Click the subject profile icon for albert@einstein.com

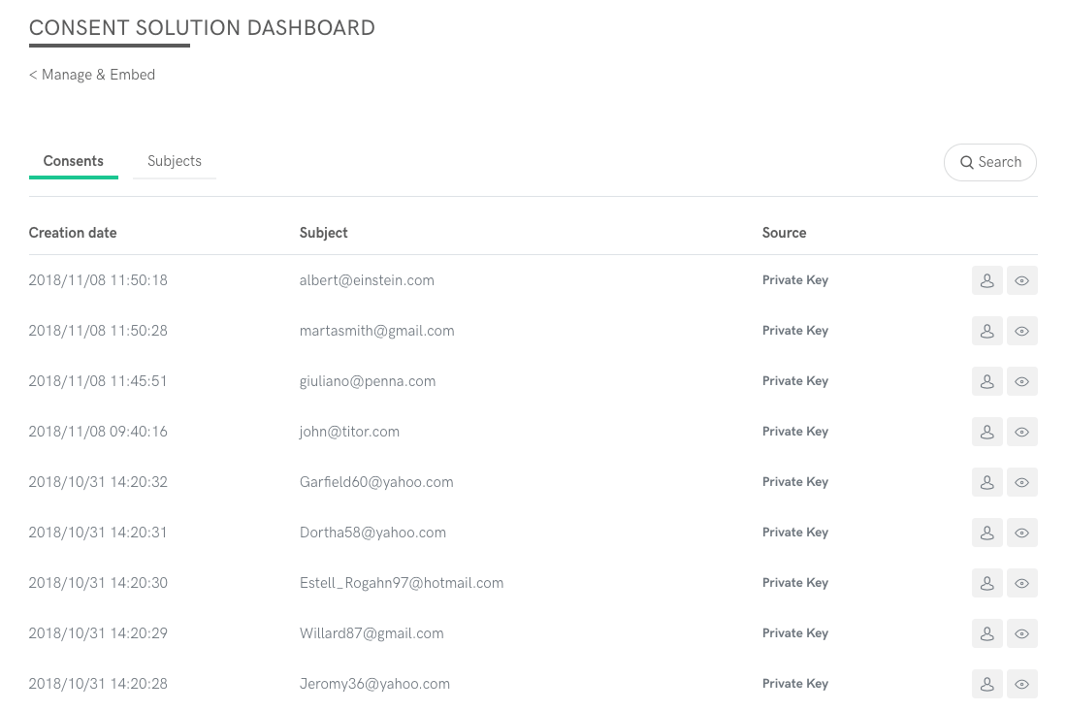tap(987, 280)
